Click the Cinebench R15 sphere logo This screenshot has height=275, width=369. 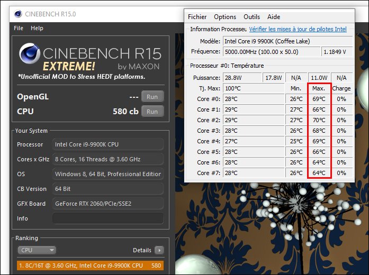click(x=30, y=56)
